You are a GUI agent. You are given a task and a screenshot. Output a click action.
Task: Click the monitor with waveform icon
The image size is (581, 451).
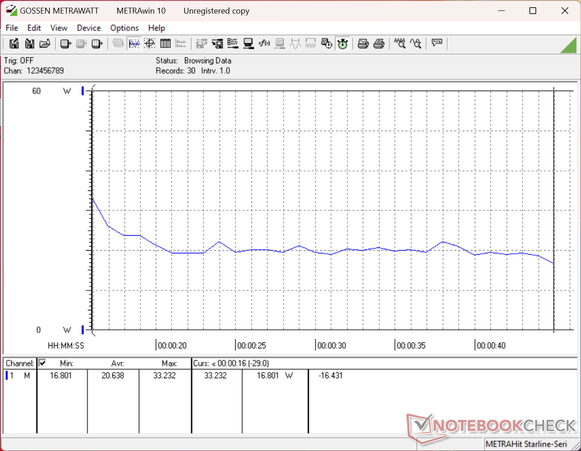point(248,43)
